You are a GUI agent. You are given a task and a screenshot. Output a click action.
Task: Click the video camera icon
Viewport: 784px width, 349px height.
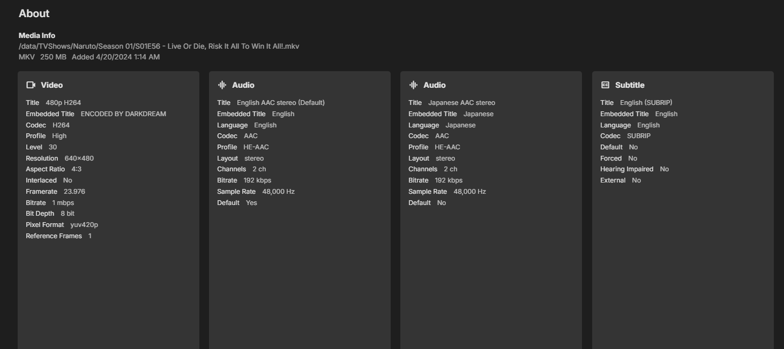tap(31, 85)
